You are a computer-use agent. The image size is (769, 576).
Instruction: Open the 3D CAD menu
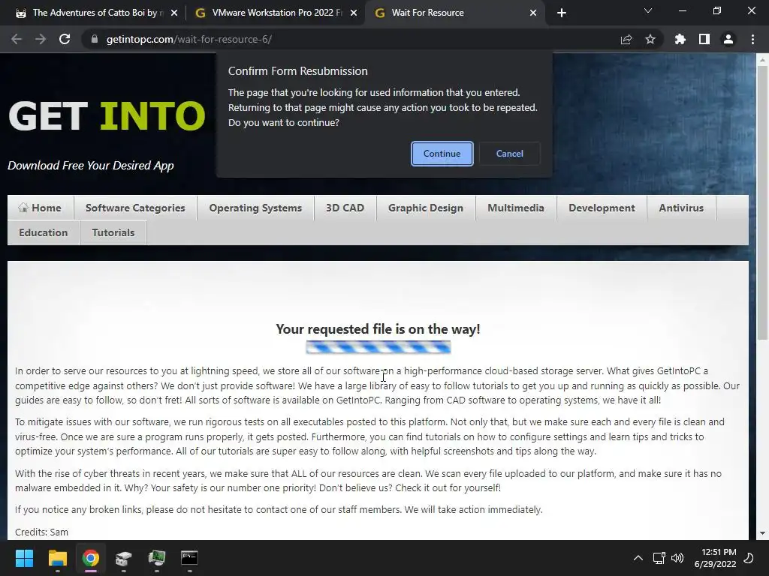coord(345,208)
